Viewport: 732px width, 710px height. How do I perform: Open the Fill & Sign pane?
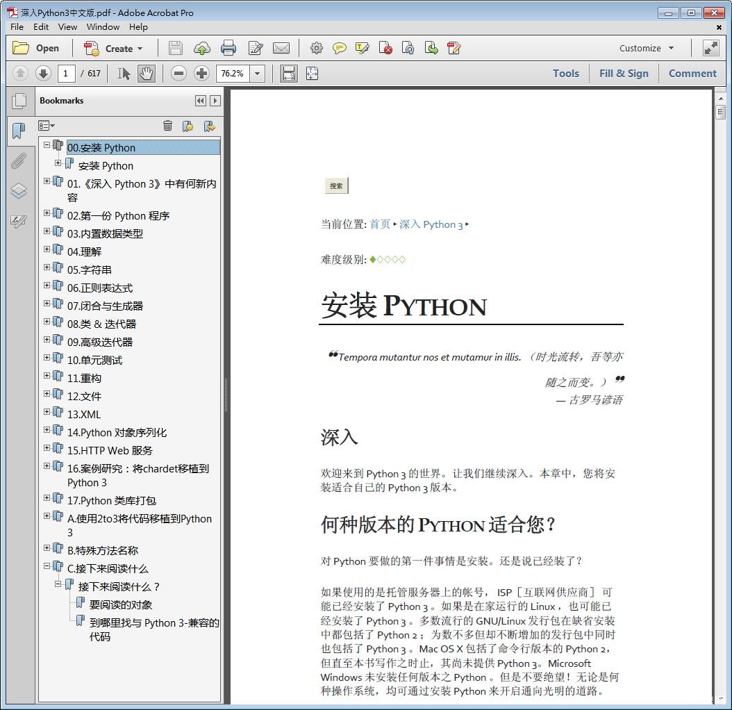(x=624, y=73)
